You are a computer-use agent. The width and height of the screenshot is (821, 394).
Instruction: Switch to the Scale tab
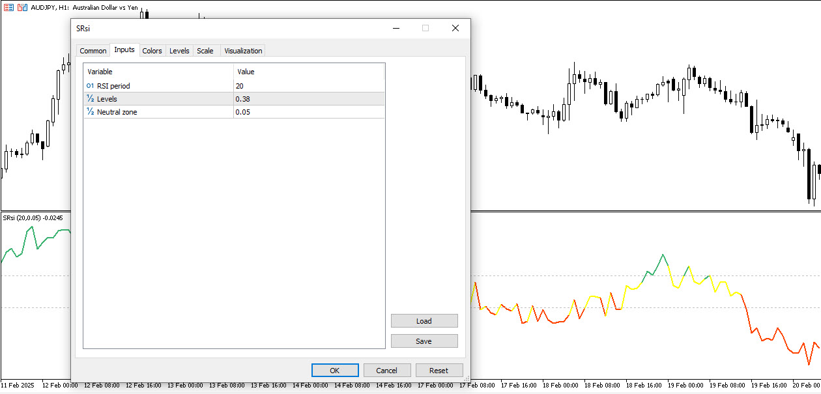(x=205, y=51)
